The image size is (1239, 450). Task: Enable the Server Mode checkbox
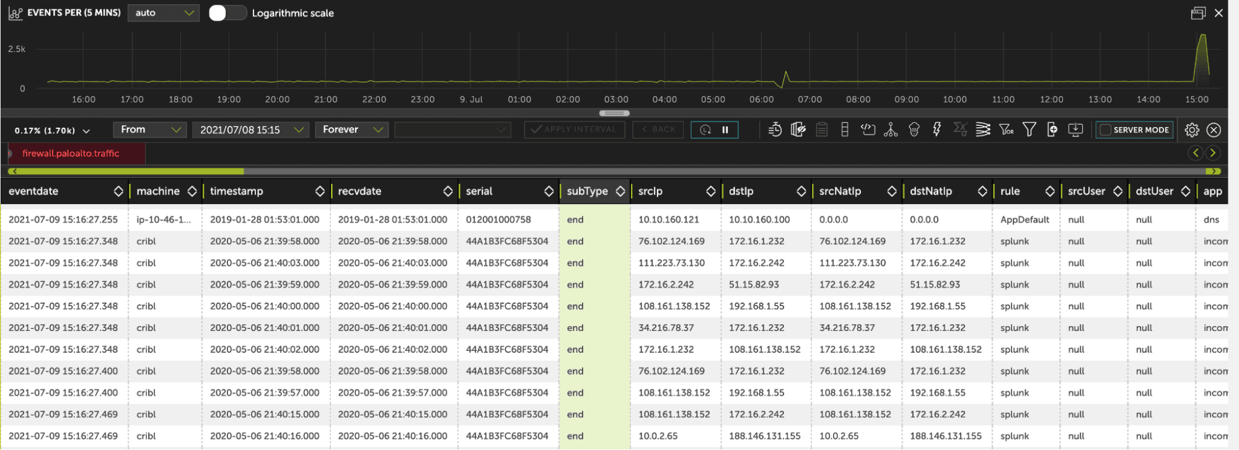(x=1105, y=130)
